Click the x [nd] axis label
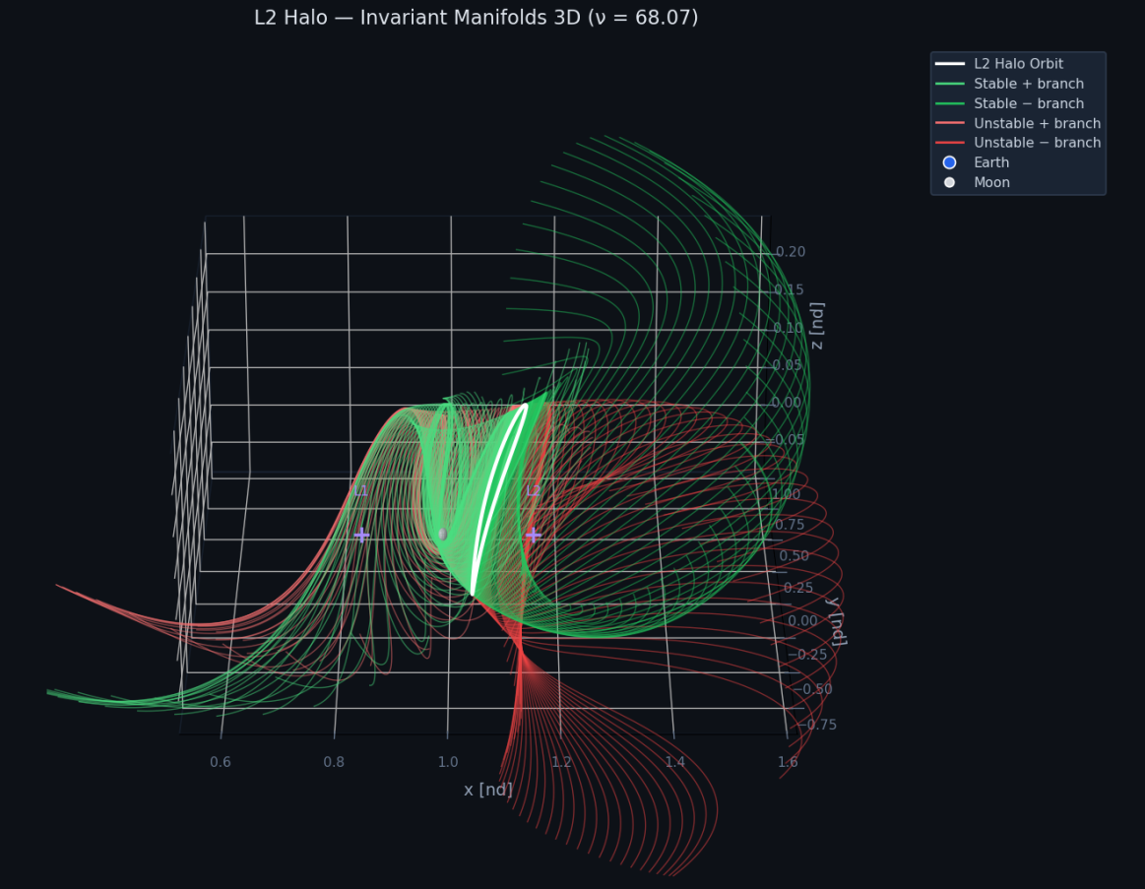This screenshot has height=889, width=1145. [x=487, y=789]
